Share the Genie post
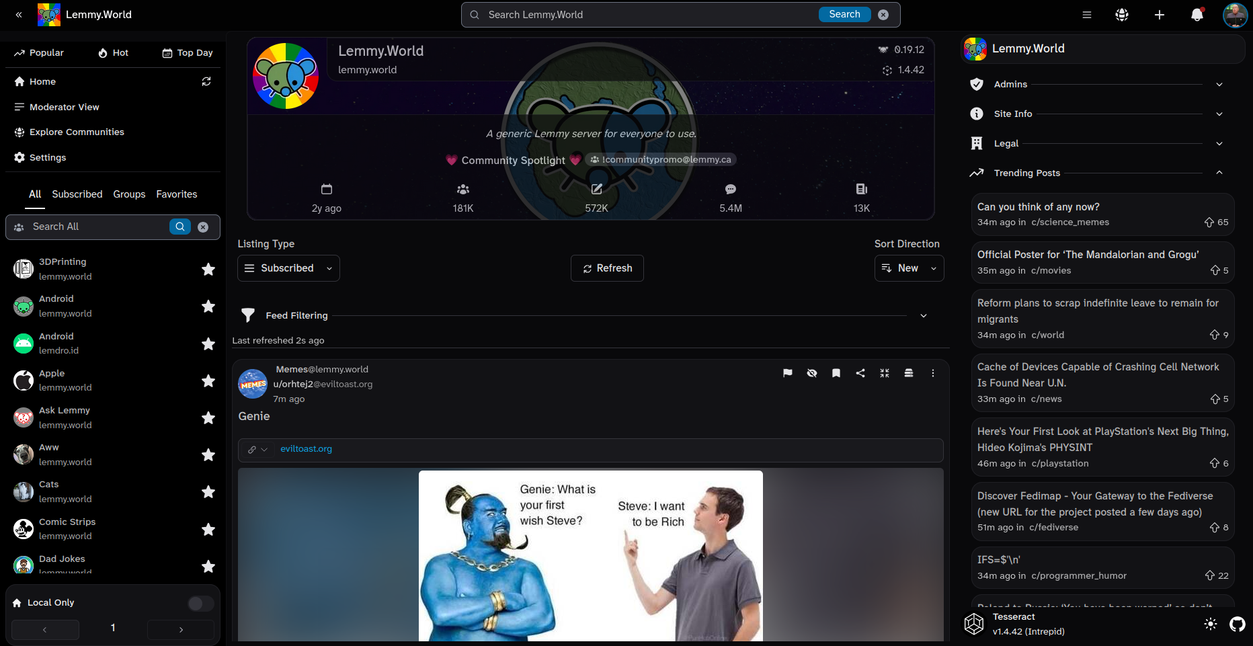The image size is (1253, 646). click(860, 373)
